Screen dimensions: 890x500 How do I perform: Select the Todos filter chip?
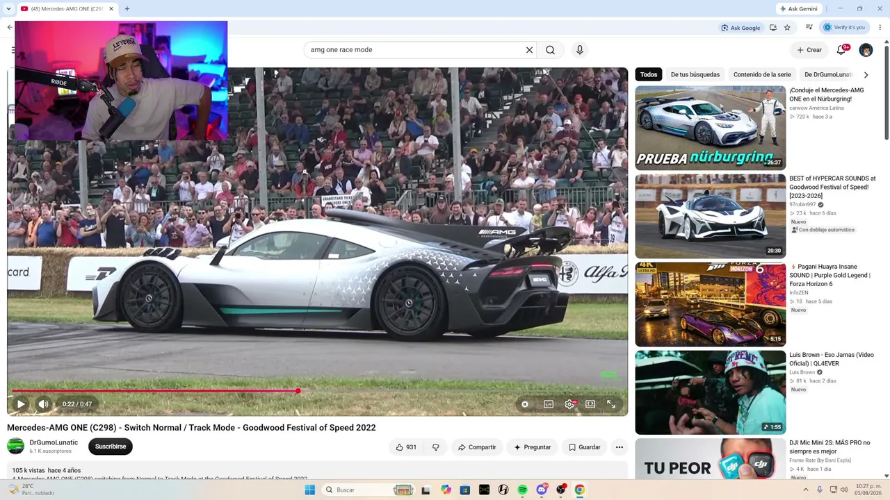[x=649, y=74]
